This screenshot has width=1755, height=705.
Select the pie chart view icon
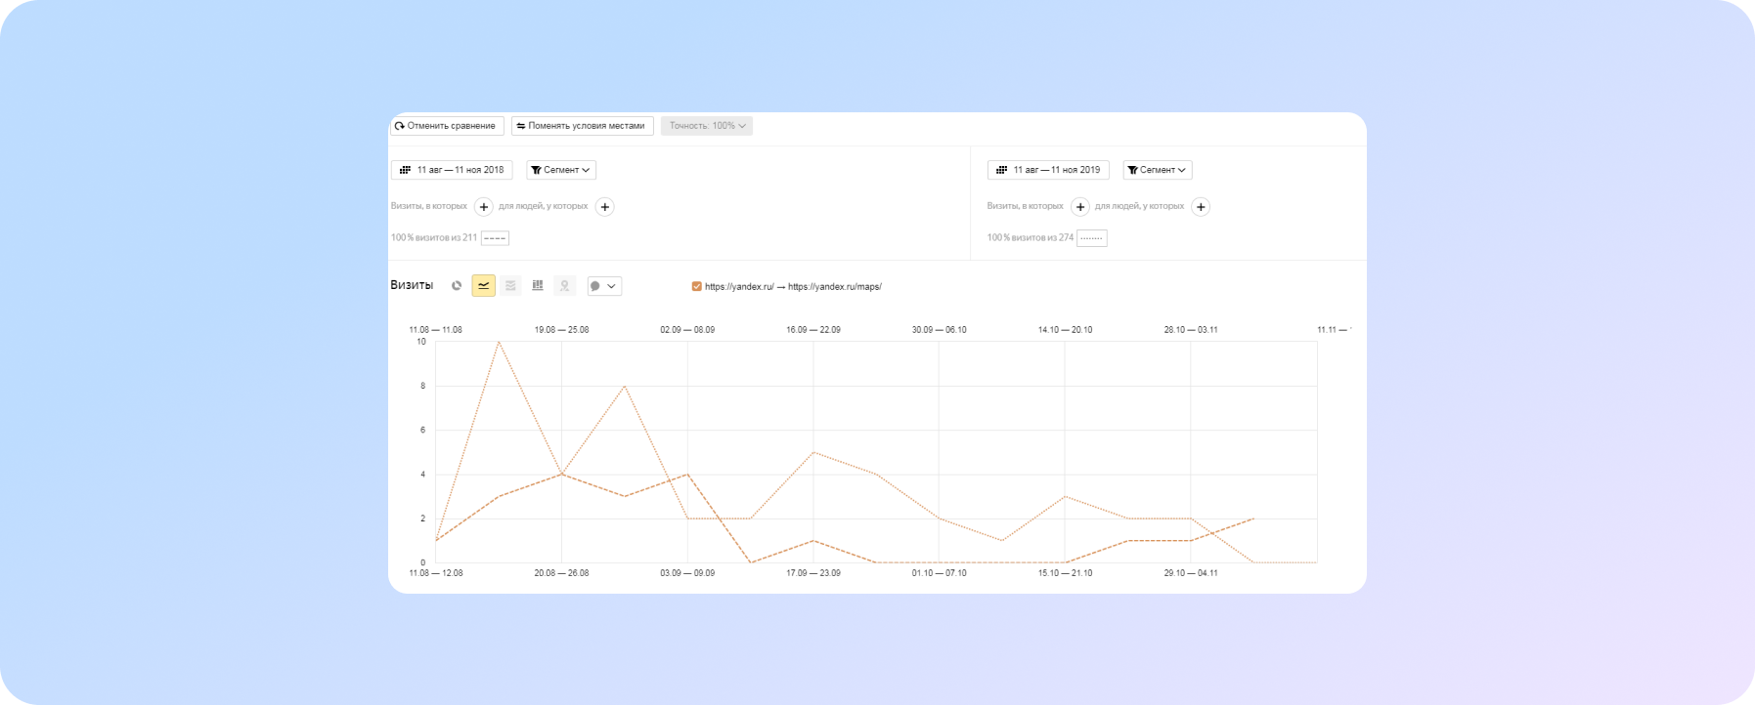pyautogui.click(x=457, y=286)
